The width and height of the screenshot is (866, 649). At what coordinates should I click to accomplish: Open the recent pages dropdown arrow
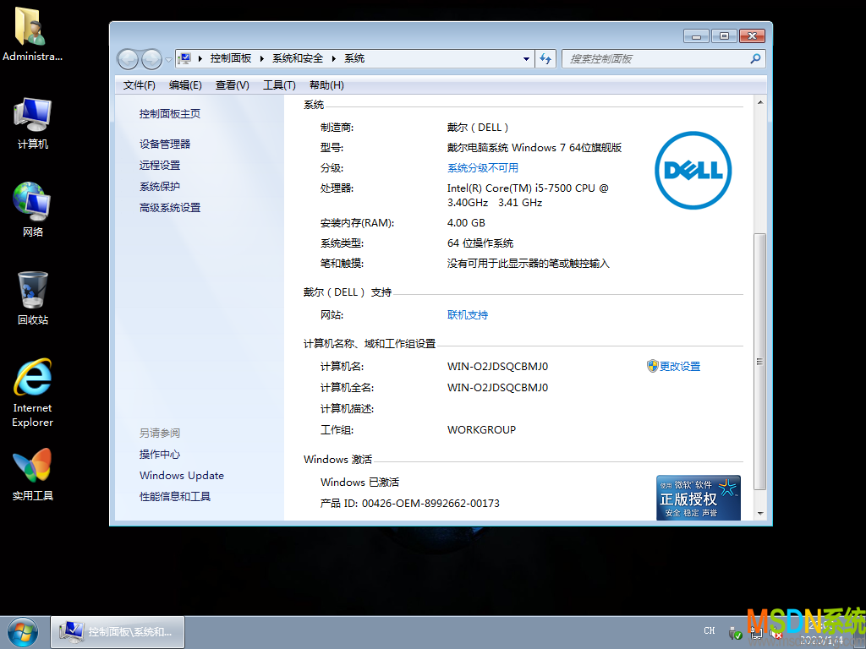tap(168, 60)
